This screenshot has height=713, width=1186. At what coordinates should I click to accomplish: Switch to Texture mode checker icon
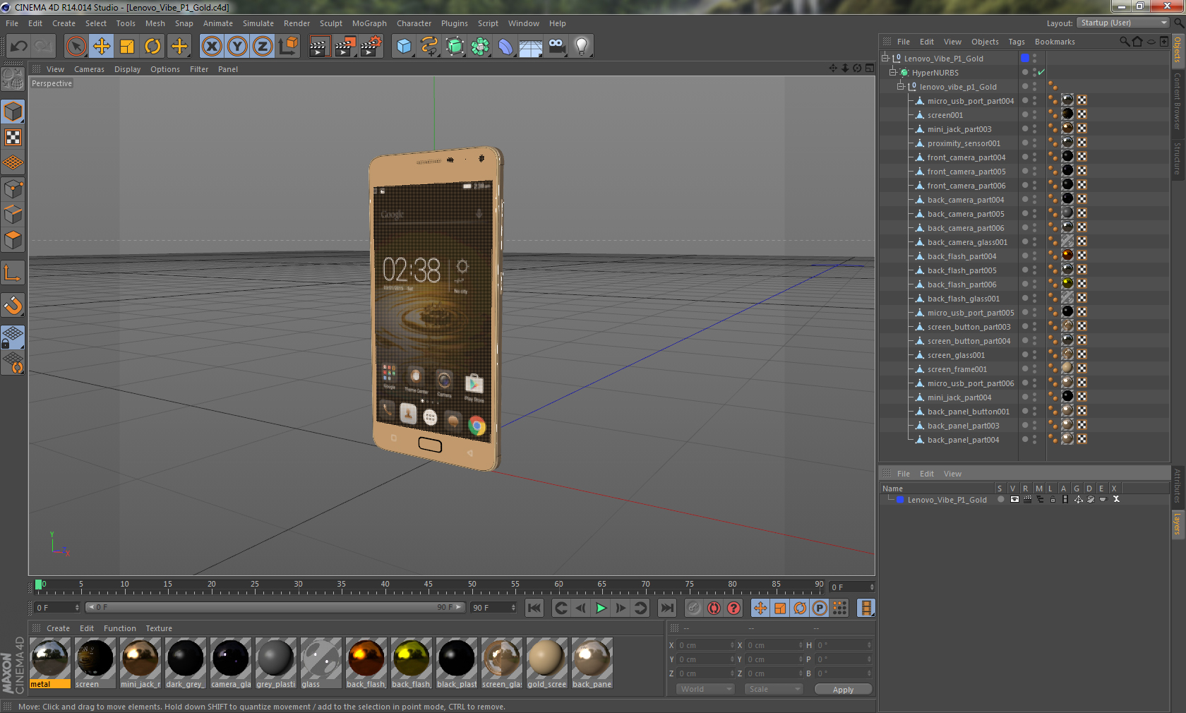pyautogui.click(x=13, y=137)
